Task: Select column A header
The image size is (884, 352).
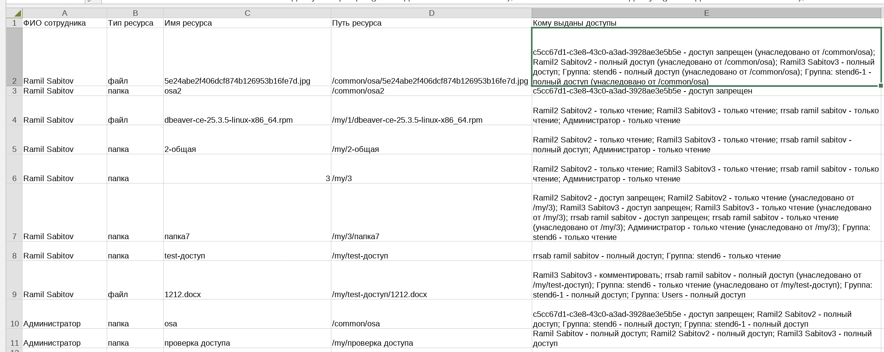Action: pyautogui.click(x=64, y=13)
